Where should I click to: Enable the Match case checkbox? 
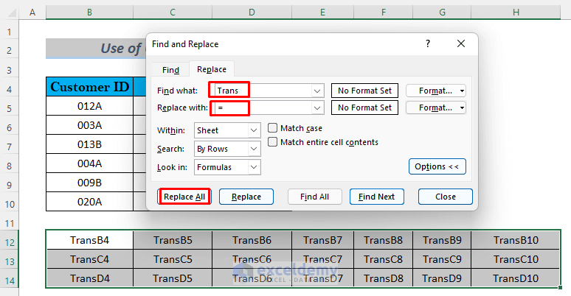click(273, 128)
